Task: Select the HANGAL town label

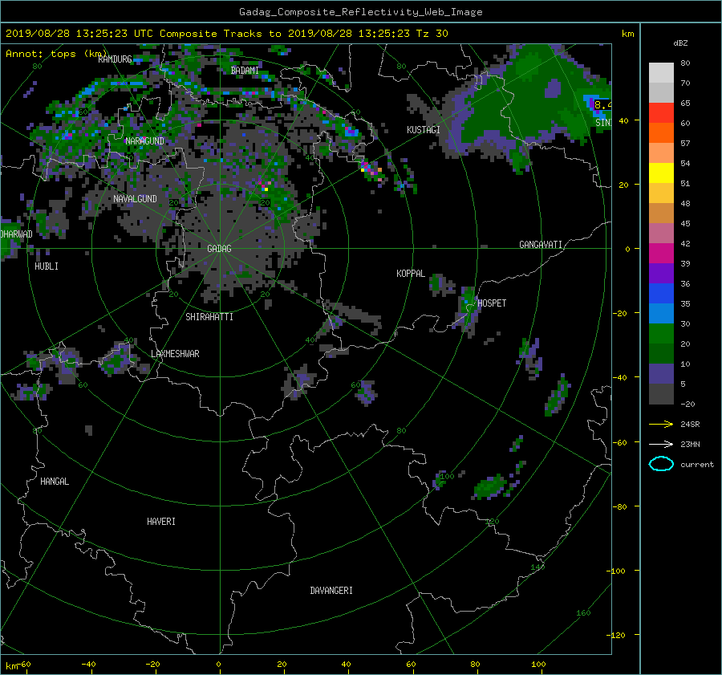Action: [55, 482]
